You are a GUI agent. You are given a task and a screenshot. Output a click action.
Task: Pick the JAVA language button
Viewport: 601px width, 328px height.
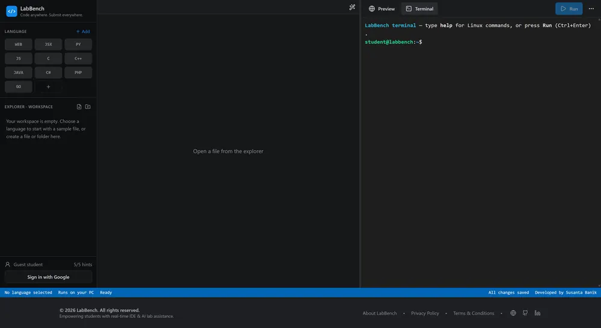click(19, 72)
